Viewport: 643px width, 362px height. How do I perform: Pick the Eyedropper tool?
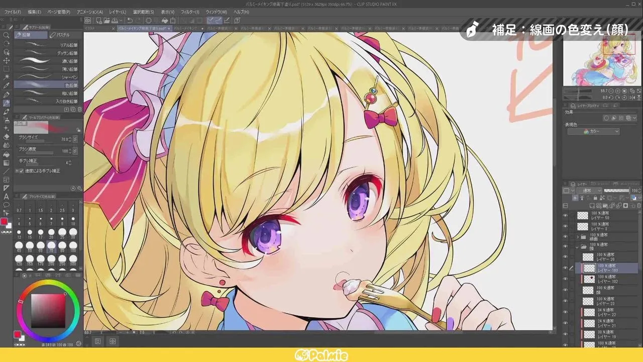[6, 84]
